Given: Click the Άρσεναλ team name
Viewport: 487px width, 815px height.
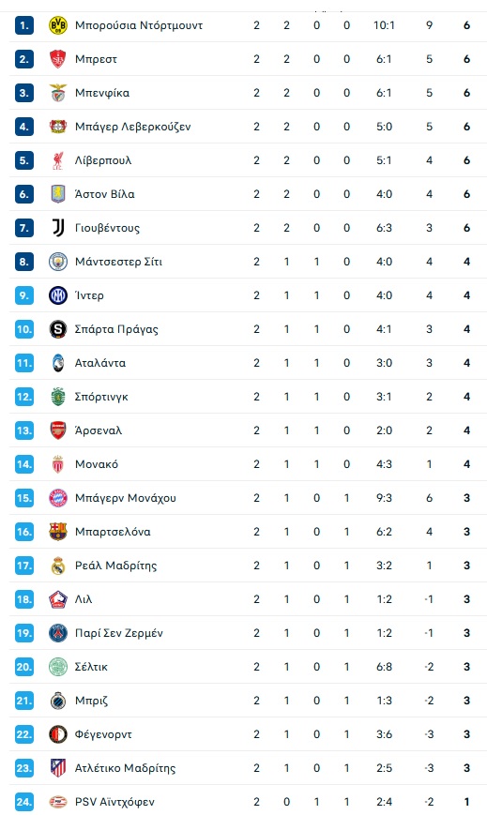Looking at the screenshot, I should (x=99, y=430).
